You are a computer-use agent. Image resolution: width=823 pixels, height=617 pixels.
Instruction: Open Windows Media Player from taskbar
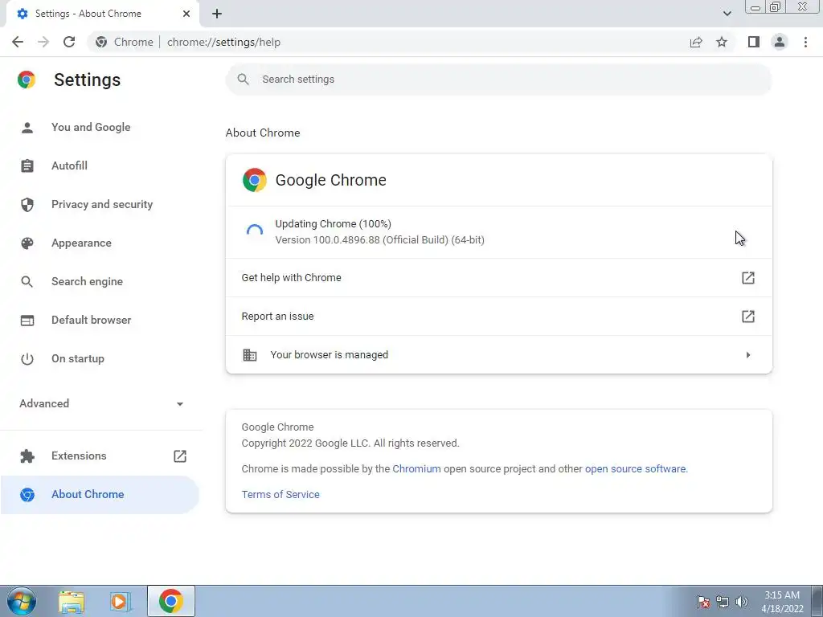121,602
